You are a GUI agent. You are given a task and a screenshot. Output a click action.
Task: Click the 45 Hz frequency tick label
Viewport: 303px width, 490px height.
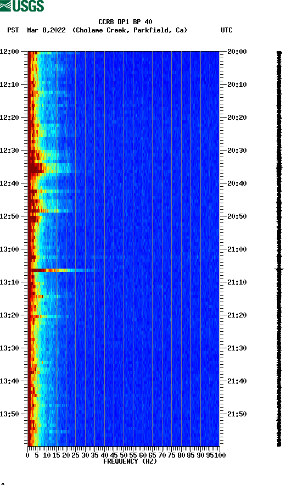(114, 455)
